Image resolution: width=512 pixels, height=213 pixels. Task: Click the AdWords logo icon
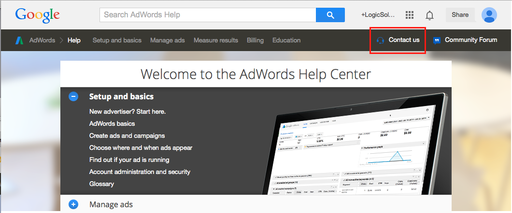coord(19,40)
